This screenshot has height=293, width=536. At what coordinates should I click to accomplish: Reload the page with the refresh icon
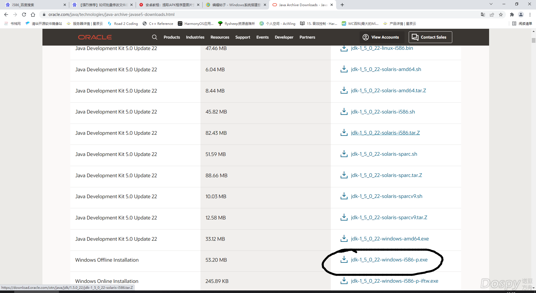pos(24,15)
